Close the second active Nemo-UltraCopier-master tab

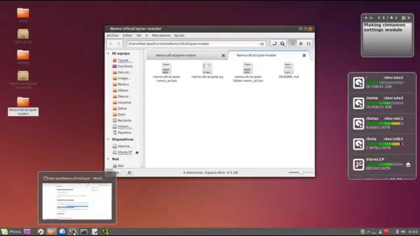click(x=304, y=55)
